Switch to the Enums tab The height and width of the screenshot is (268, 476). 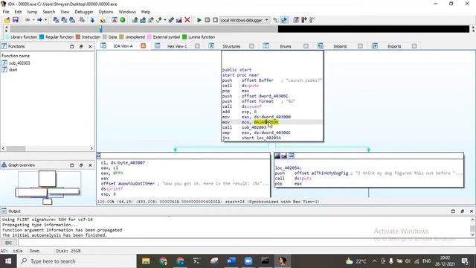tap(286, 46)
